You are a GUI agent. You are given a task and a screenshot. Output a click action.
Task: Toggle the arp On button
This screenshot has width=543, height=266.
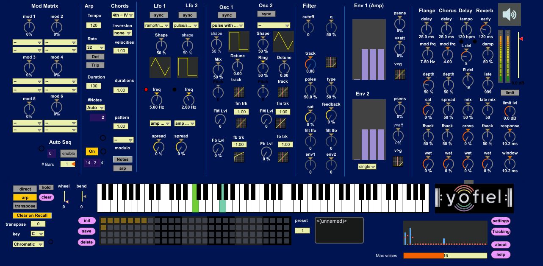click(x=91, y=151)
